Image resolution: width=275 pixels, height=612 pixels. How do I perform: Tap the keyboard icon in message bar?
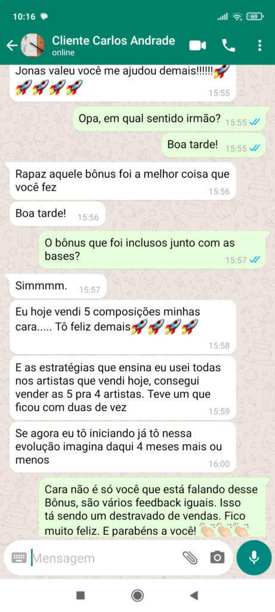(19, 558)
